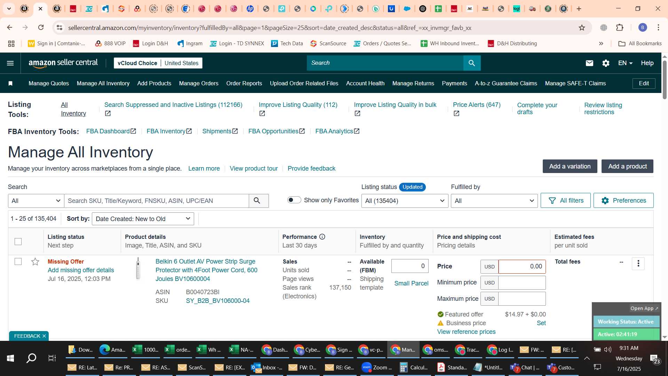Click the SKU/Title keyword search field
This screenshot has height=376, width=668.
click(x=157, y=201)
